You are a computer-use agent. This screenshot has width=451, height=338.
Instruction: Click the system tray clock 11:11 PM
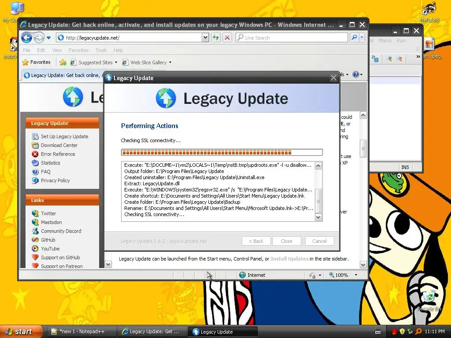(435, 331)
